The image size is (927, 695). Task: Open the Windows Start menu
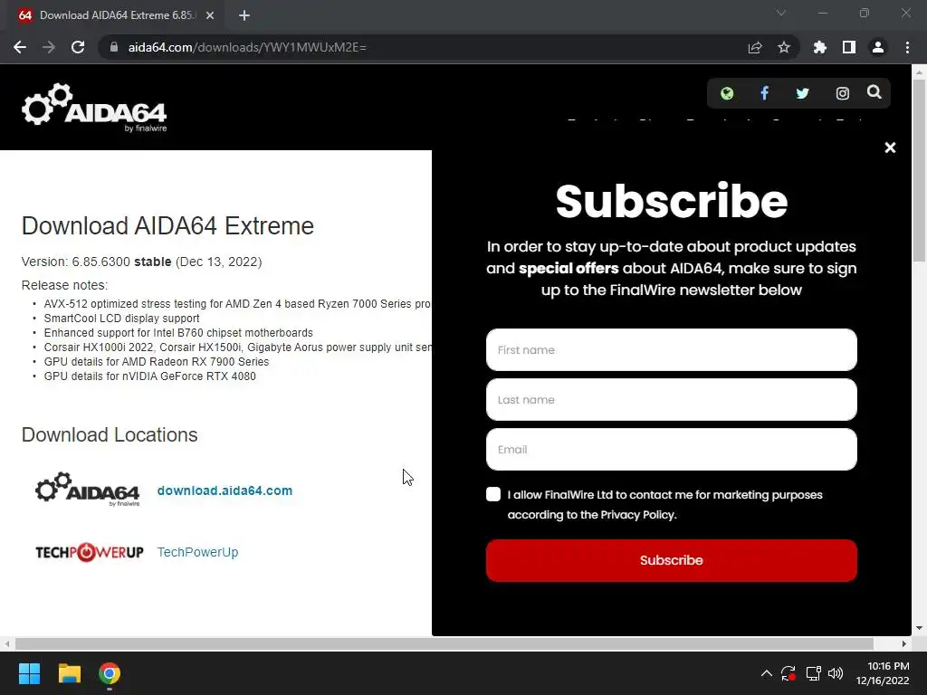tap(29, 673)
